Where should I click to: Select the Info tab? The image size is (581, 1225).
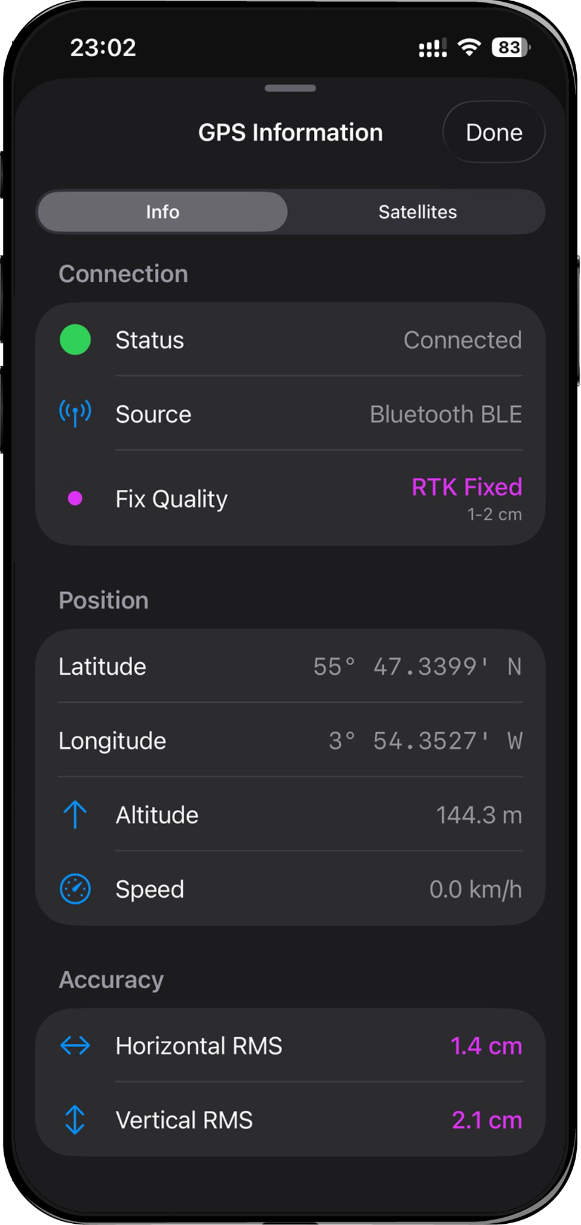click(163, 212)
